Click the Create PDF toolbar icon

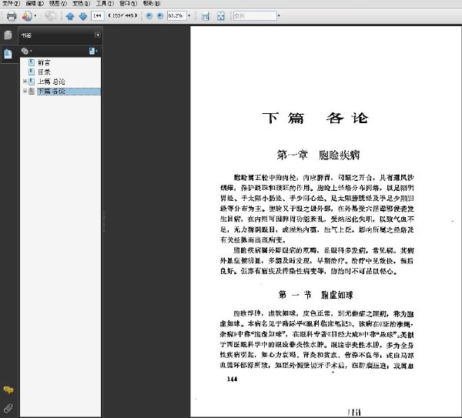(27, 16)
